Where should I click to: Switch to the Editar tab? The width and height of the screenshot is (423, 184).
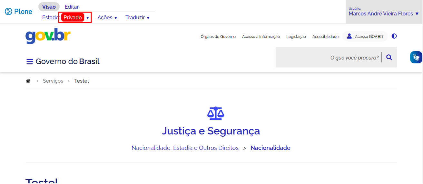72,7
